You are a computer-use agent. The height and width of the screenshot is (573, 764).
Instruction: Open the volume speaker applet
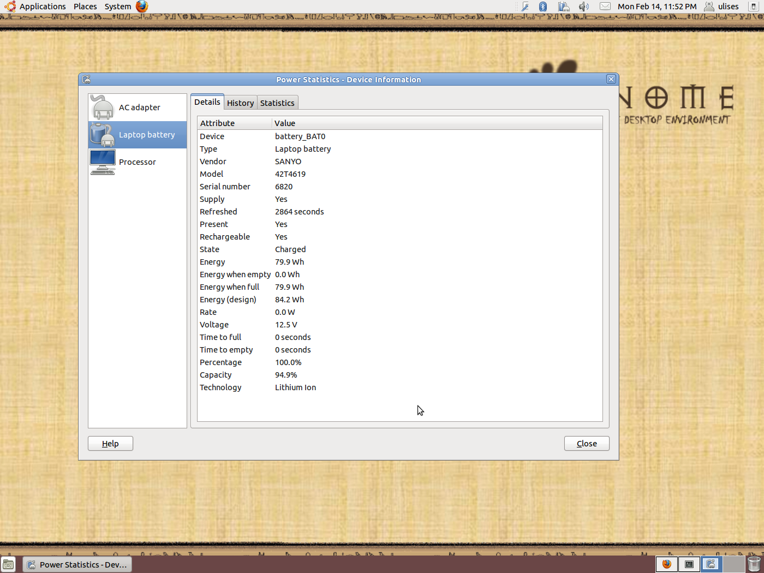pyautogui.click(x=583, y=7)
